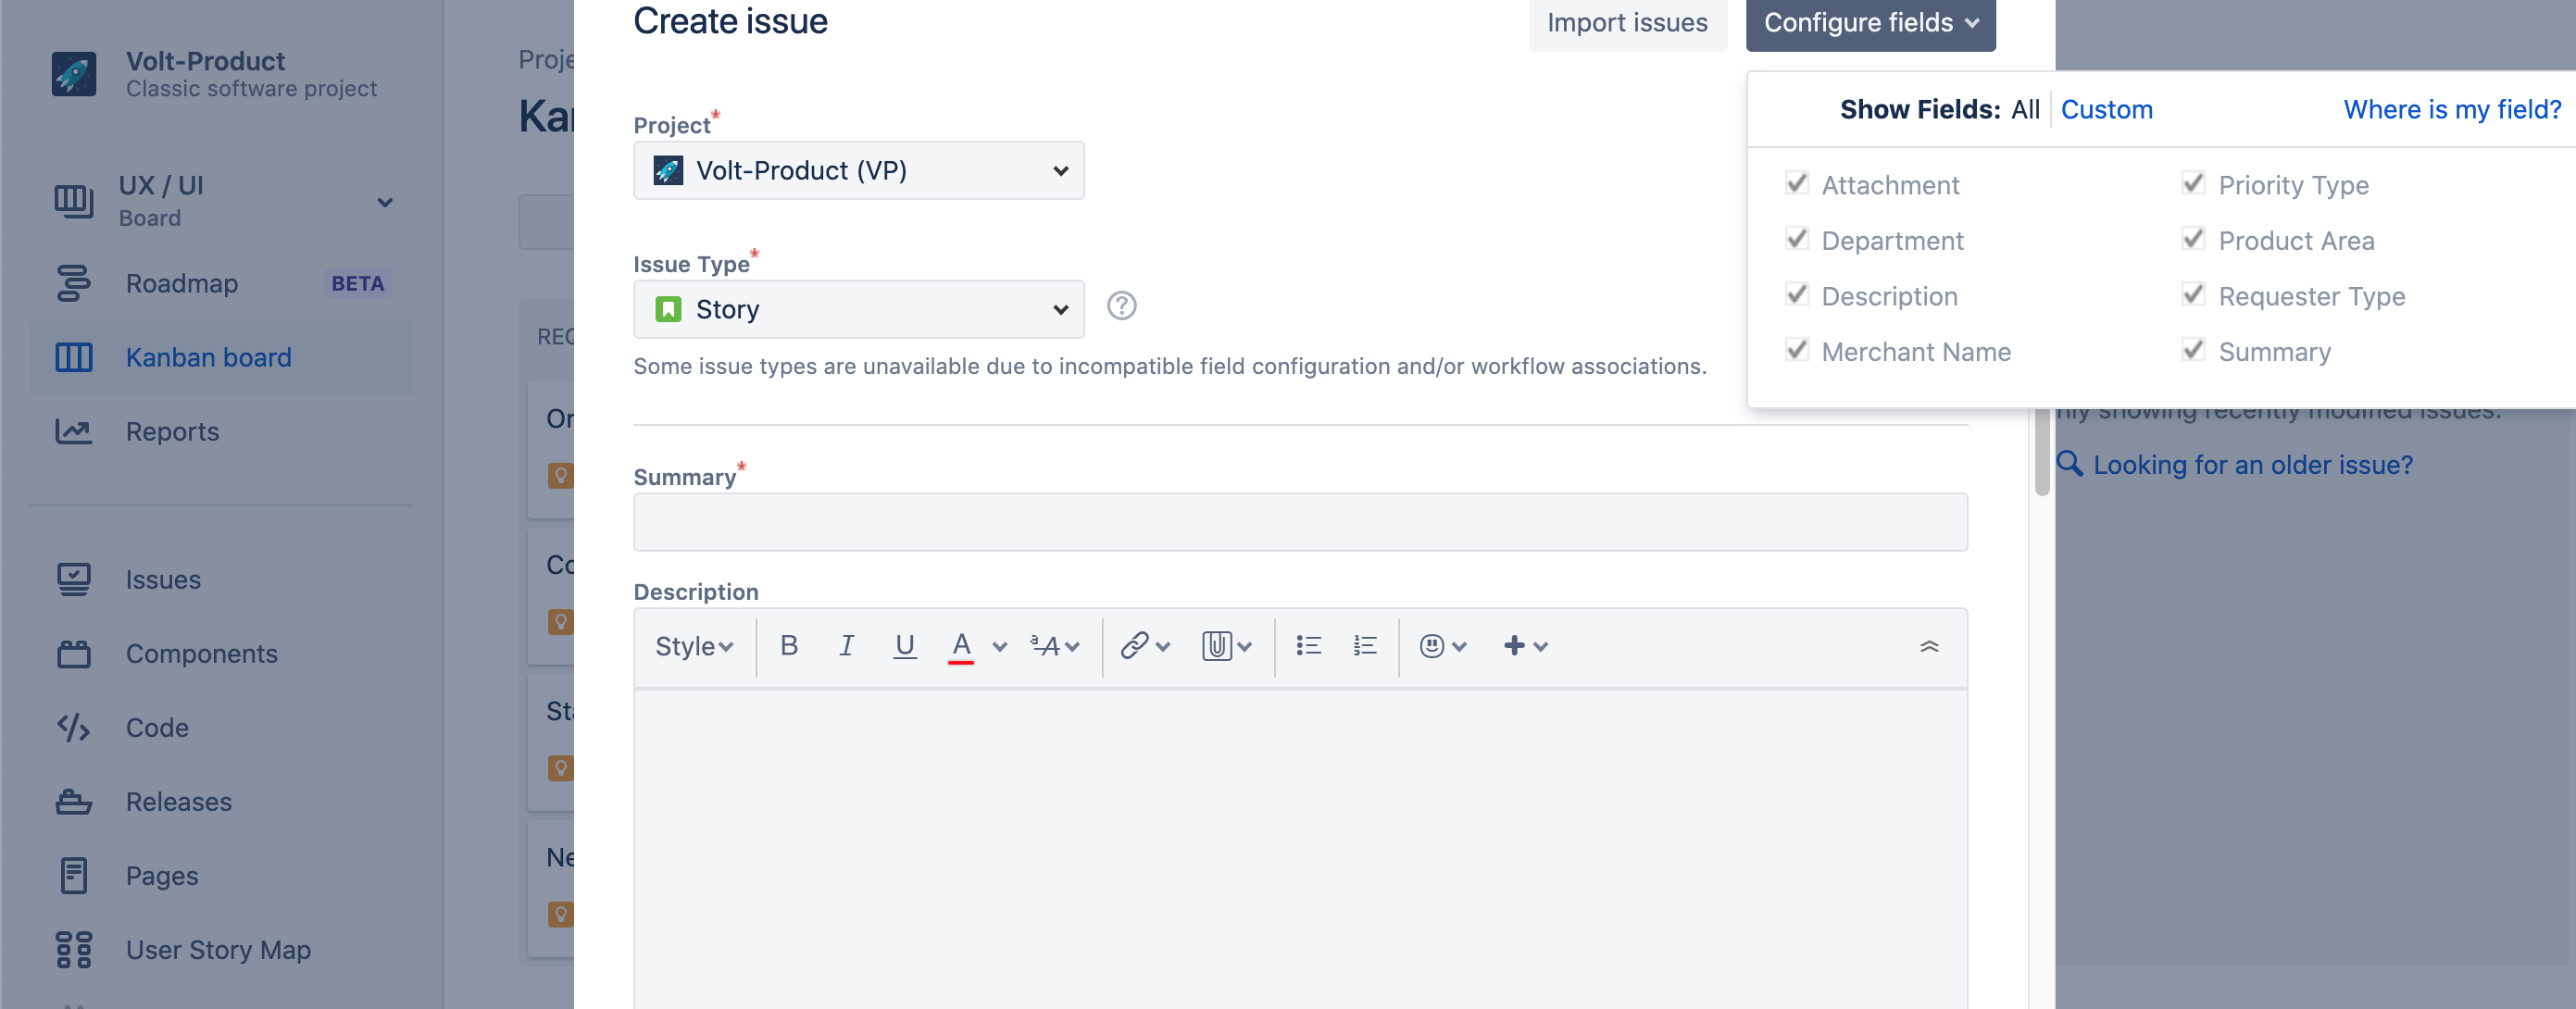Image resolution: width=2576 pixels, height=1009 pixels.
Task: Uncheck the Priority Type field
Action: point(2192,183)
